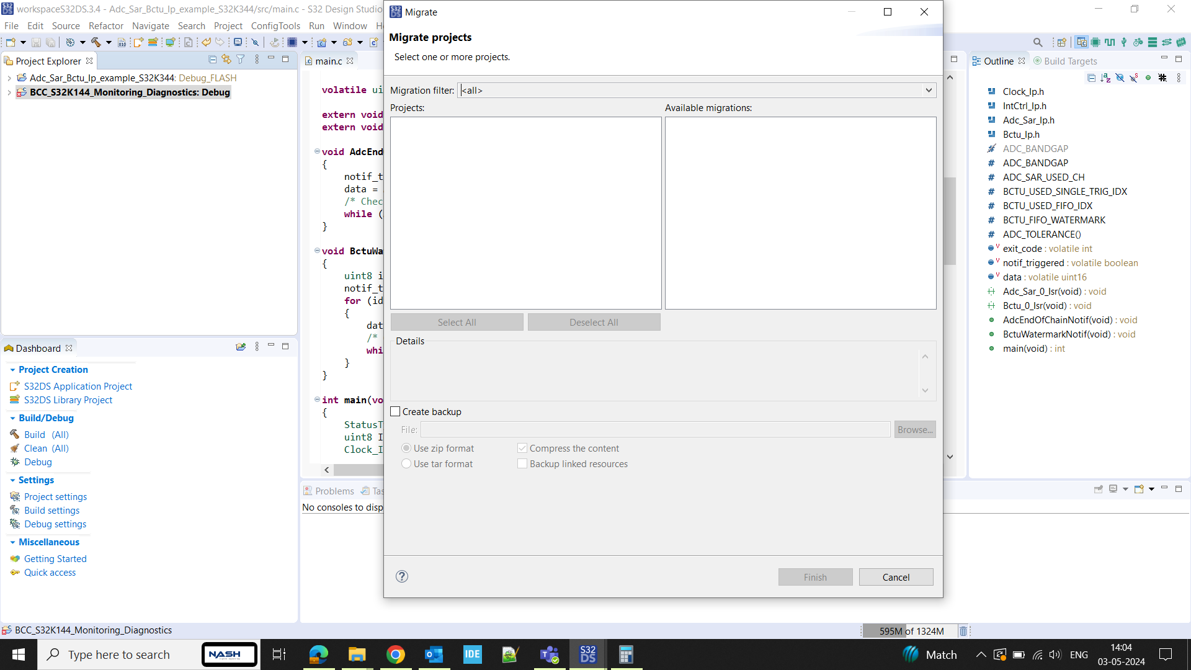Select the Use tar format radio button
1191x670 pixels.
pos(407,463)
